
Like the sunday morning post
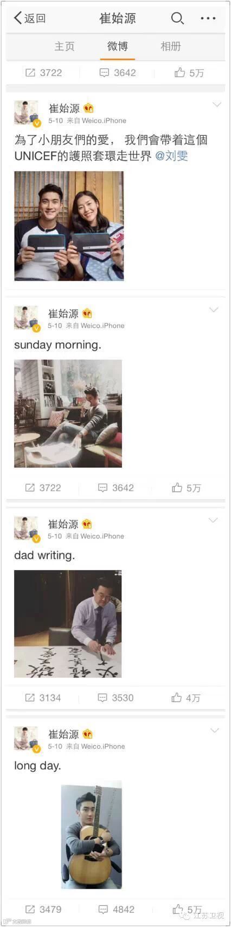[x=186, y=488]
